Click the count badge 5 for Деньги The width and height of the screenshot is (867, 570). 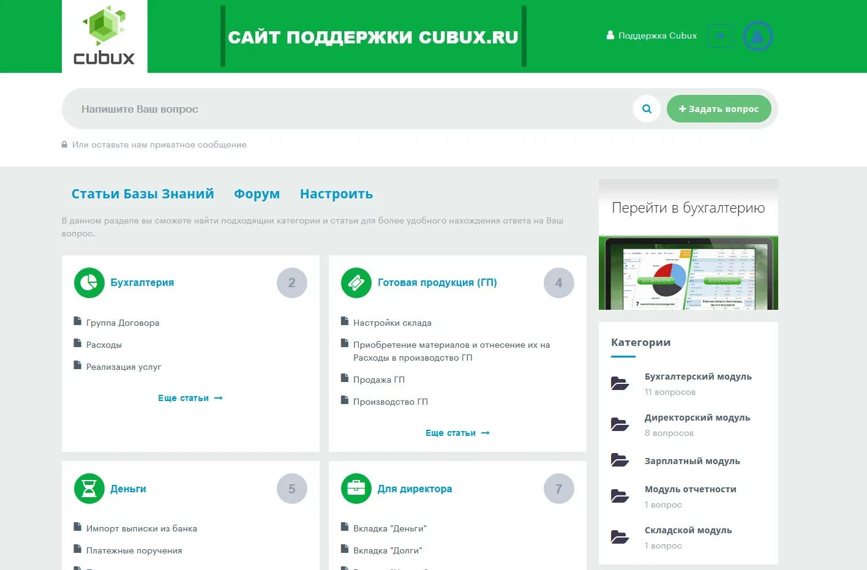292,489
